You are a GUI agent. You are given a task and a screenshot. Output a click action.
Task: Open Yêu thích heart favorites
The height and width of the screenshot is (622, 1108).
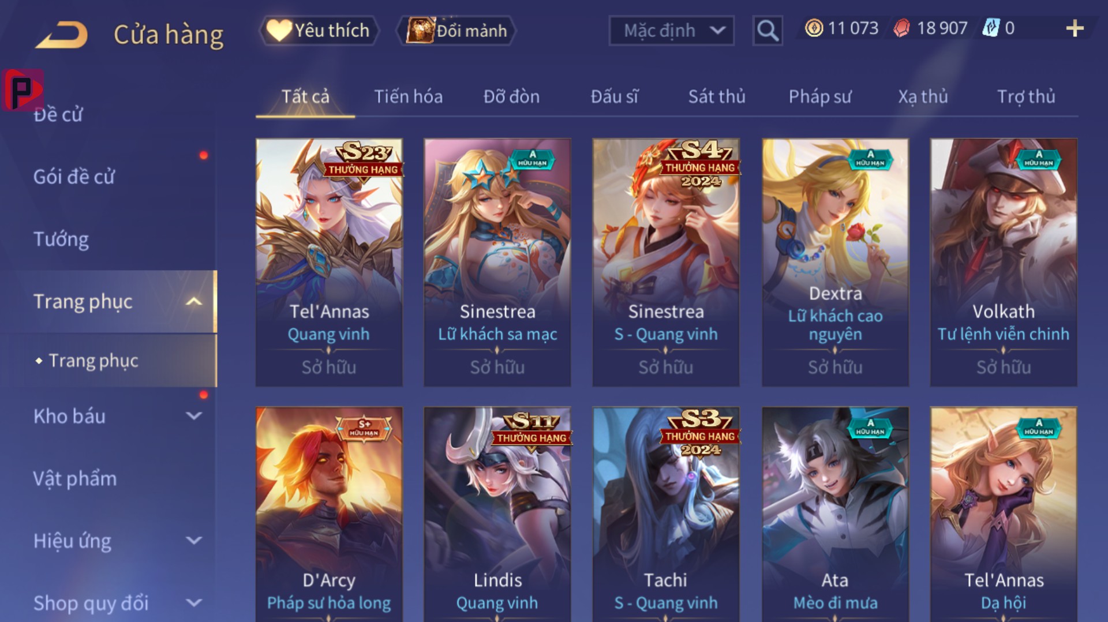point(279,31)
